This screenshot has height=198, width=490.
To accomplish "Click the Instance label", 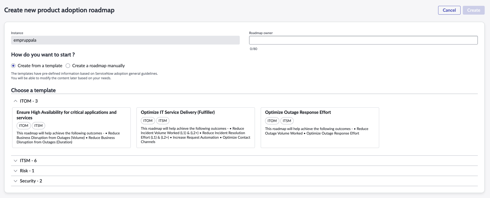I will [17, 33].
